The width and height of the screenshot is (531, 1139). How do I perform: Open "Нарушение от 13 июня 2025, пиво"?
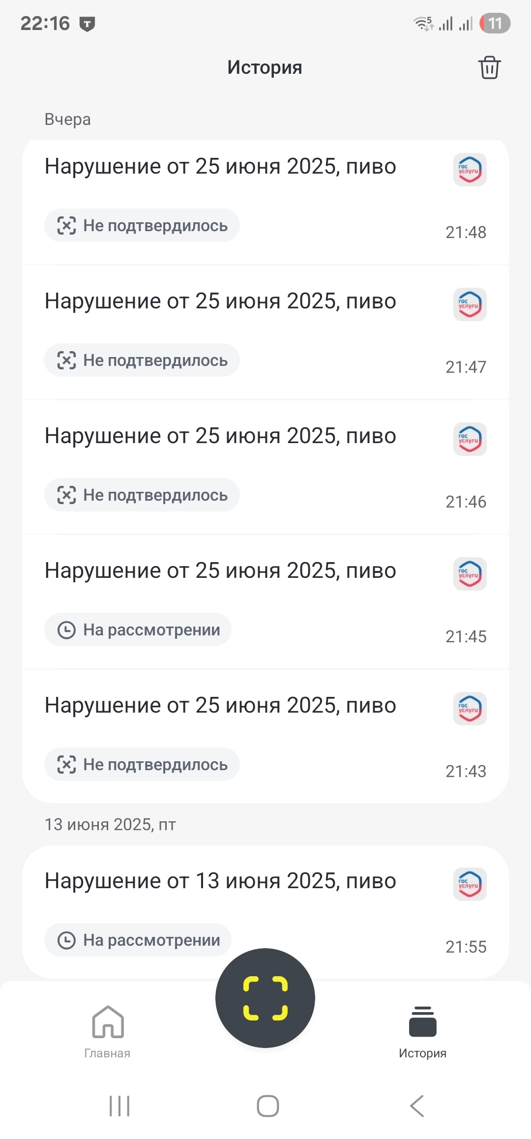(220, 881)
